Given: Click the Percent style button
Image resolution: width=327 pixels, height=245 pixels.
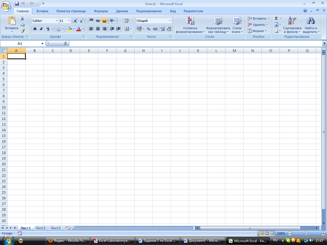Looking at the screenshot, I should click(148, 29).
